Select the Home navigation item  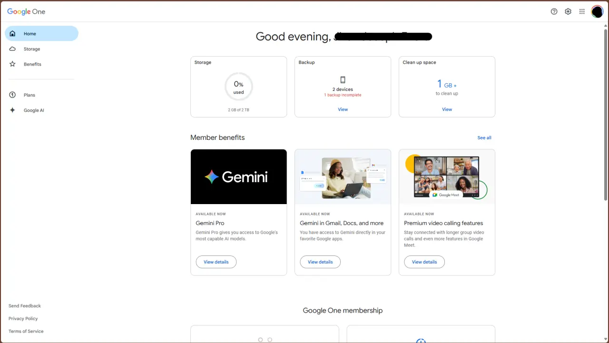click(41, 33)
